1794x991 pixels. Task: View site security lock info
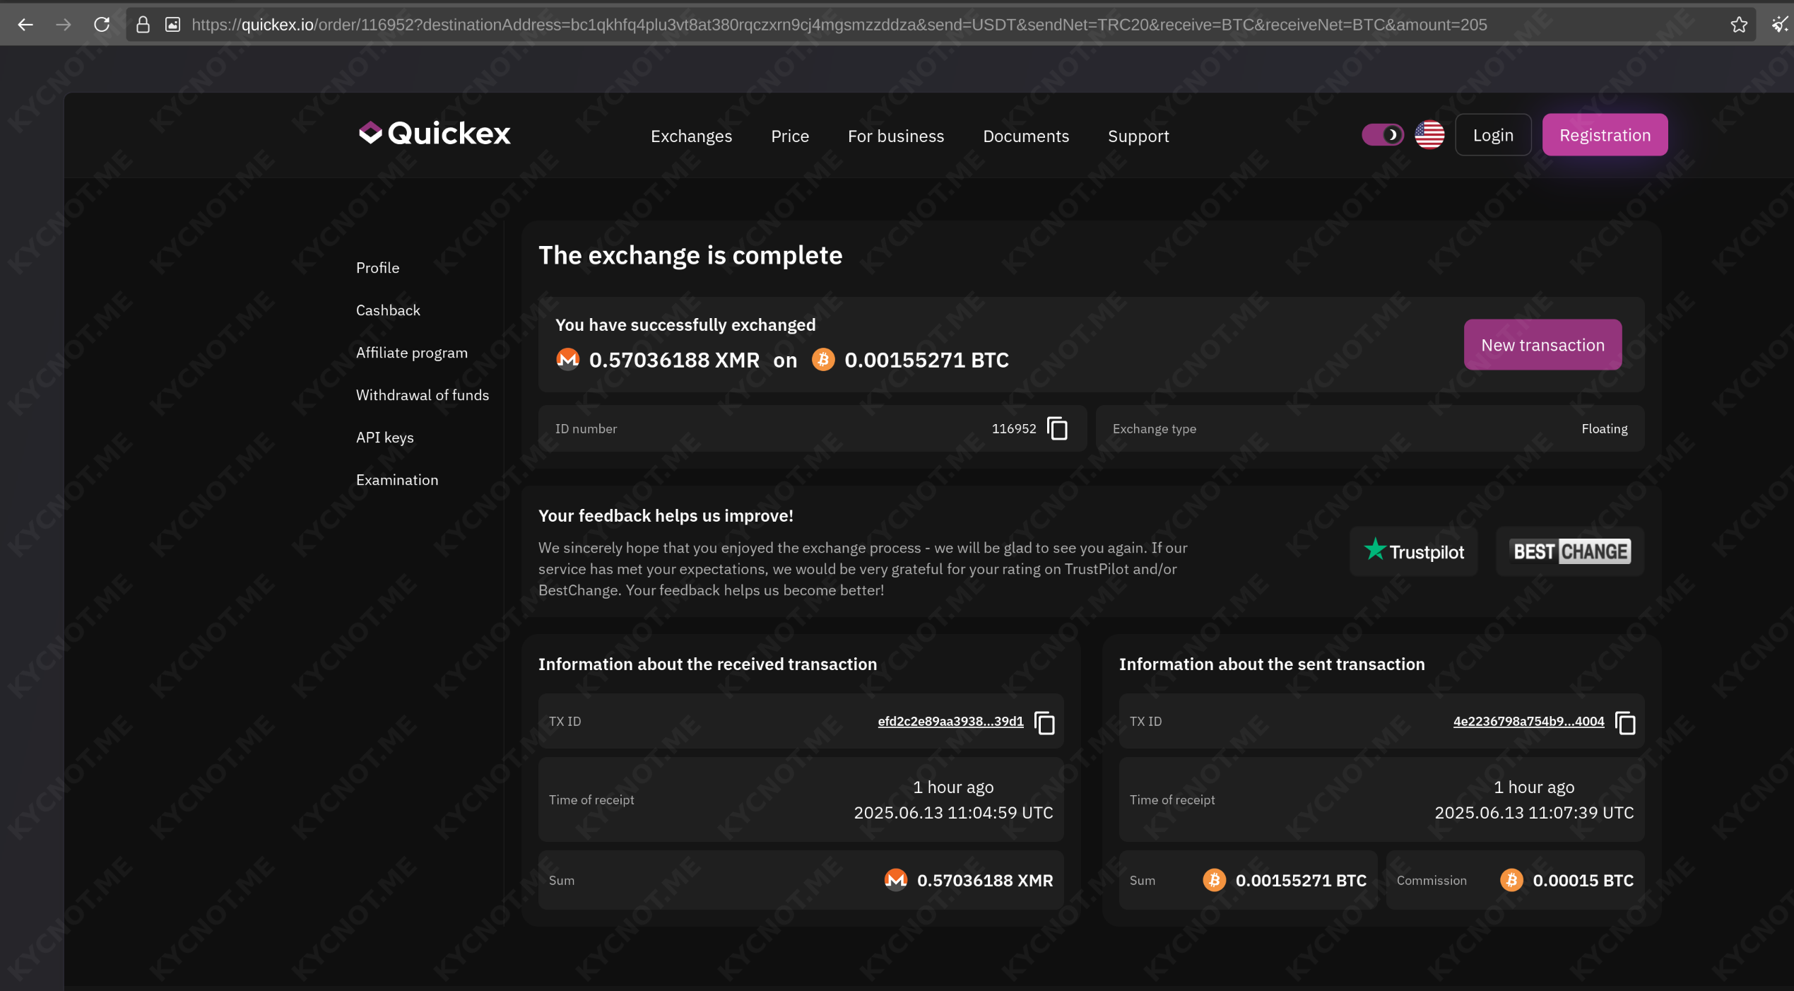coord(143,25)
